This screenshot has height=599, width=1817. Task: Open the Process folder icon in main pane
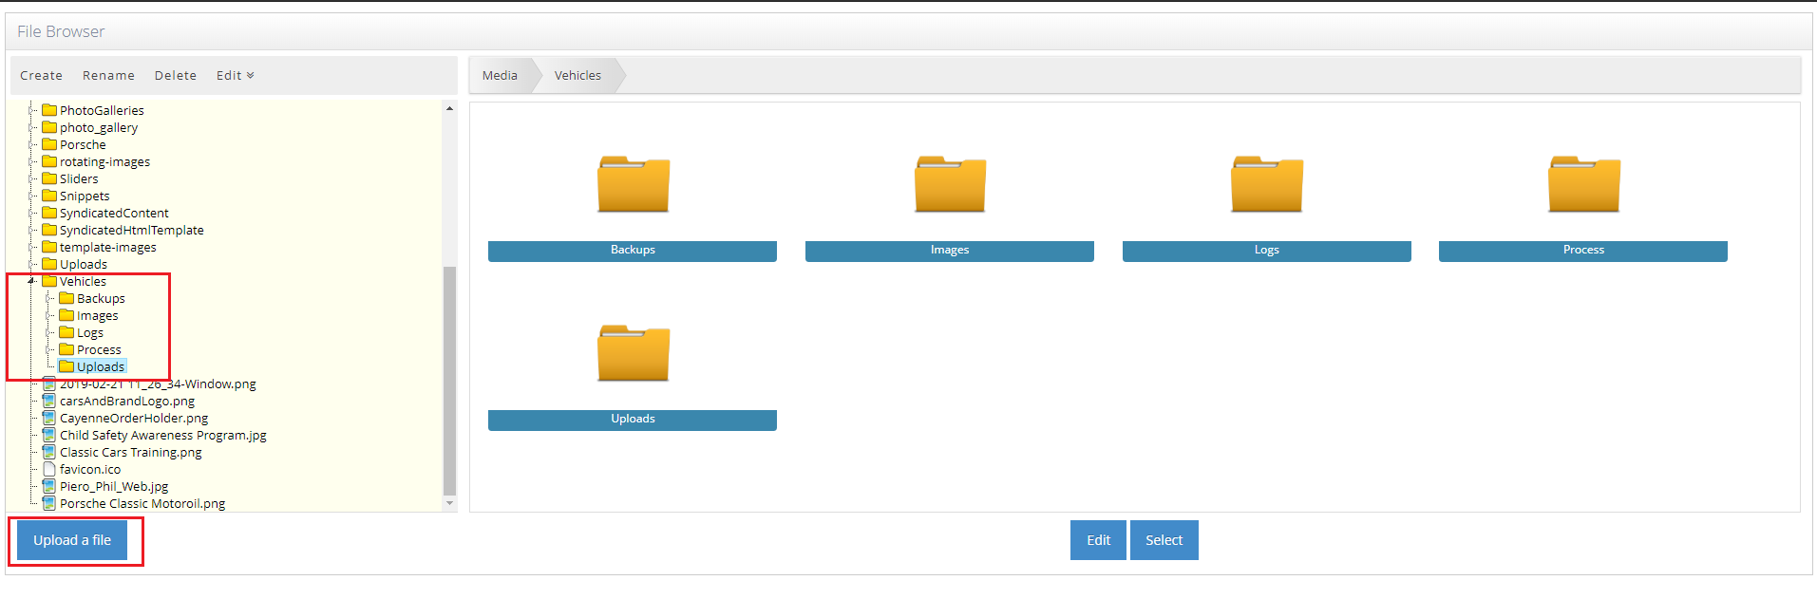1583,184
